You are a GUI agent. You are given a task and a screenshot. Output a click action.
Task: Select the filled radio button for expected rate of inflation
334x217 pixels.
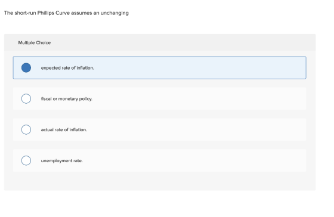(26, 68)
